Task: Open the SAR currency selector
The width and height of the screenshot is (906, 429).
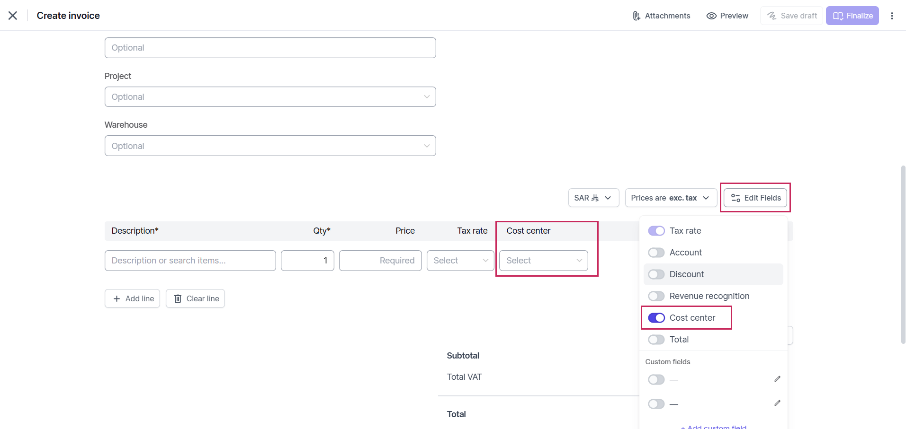Action: (593, 198)
